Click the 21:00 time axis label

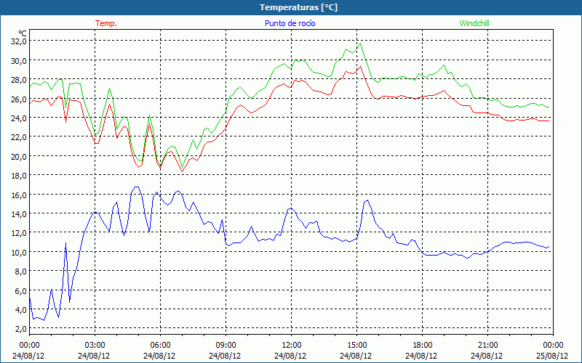tap(487, 346)
